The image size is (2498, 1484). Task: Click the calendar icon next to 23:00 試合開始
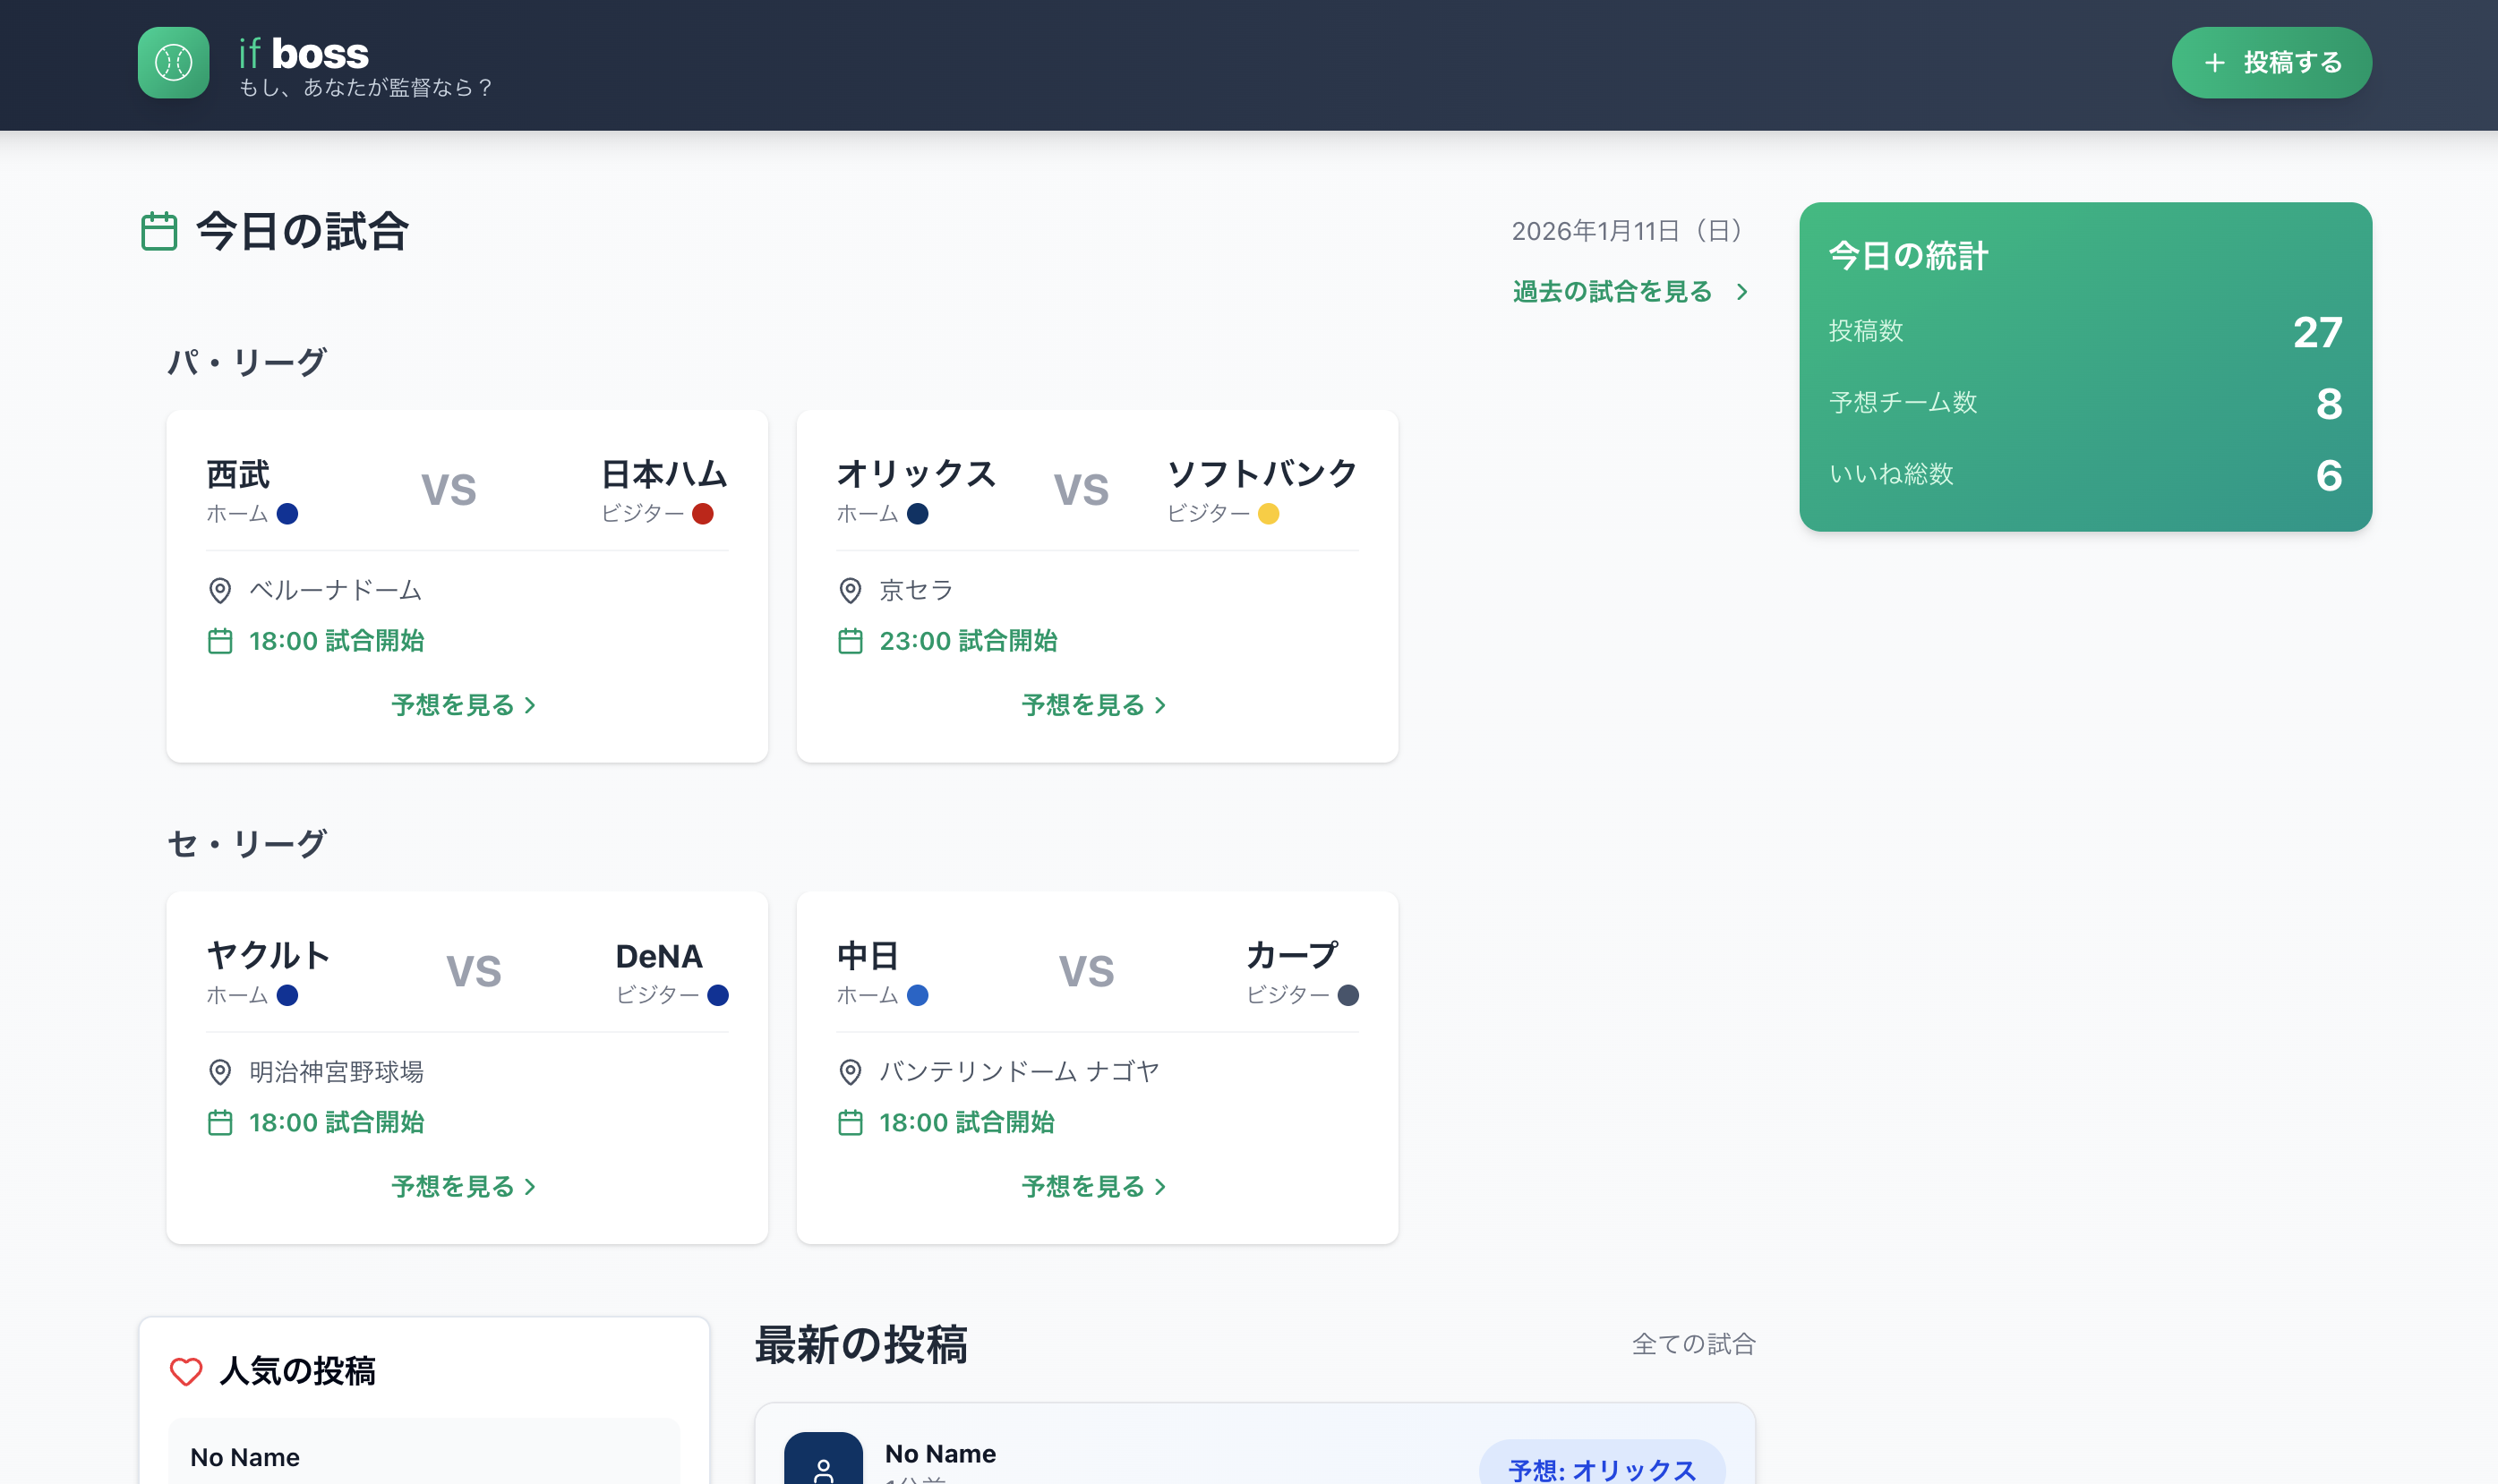tap(851, 641)
